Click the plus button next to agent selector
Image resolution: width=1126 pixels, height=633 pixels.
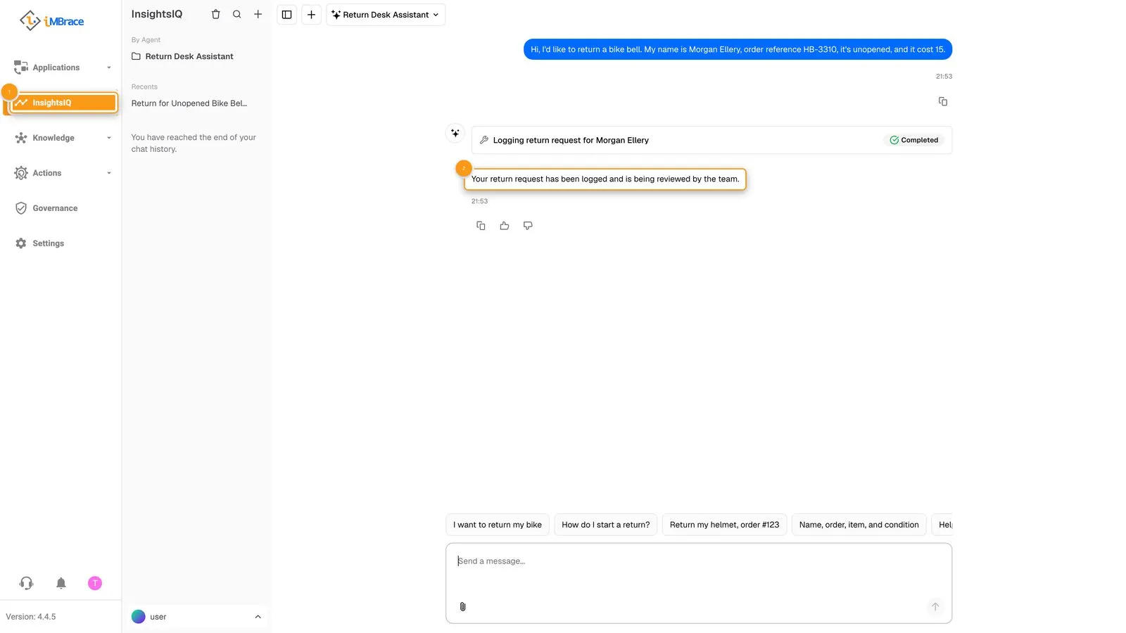point(311,15)
